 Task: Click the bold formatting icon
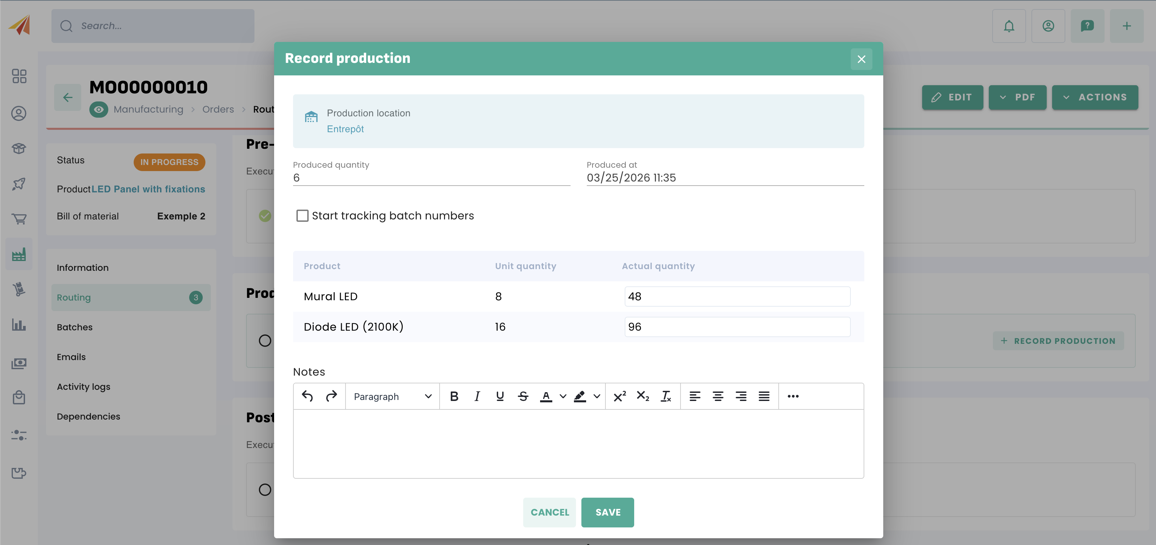coord(454,396)
